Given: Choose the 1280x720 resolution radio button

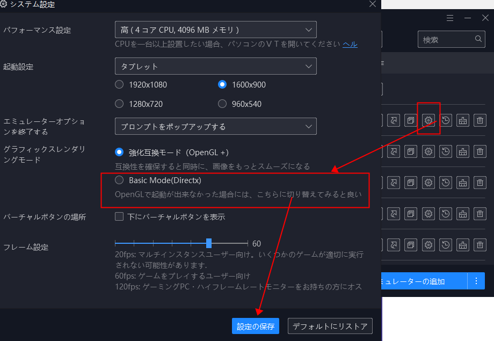Looking at the screenshot, I should [x=119, y=104].
